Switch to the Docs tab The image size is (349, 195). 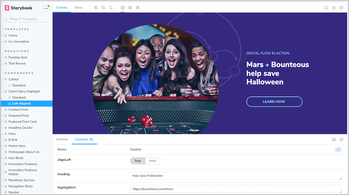79,7
